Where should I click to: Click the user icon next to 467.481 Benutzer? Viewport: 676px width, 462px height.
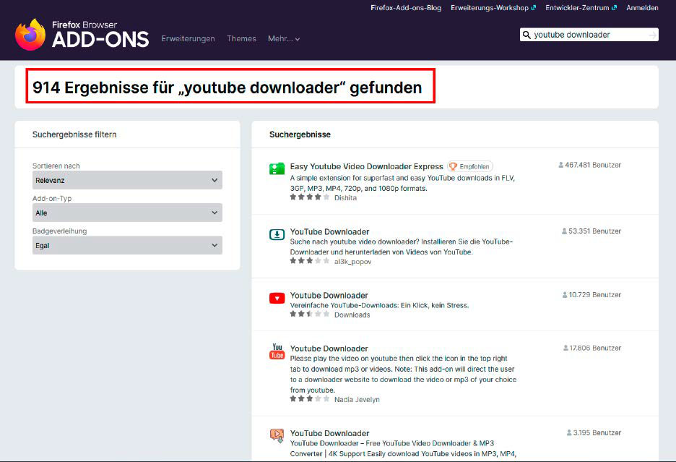pyautogui.click(x=560, y=165)
